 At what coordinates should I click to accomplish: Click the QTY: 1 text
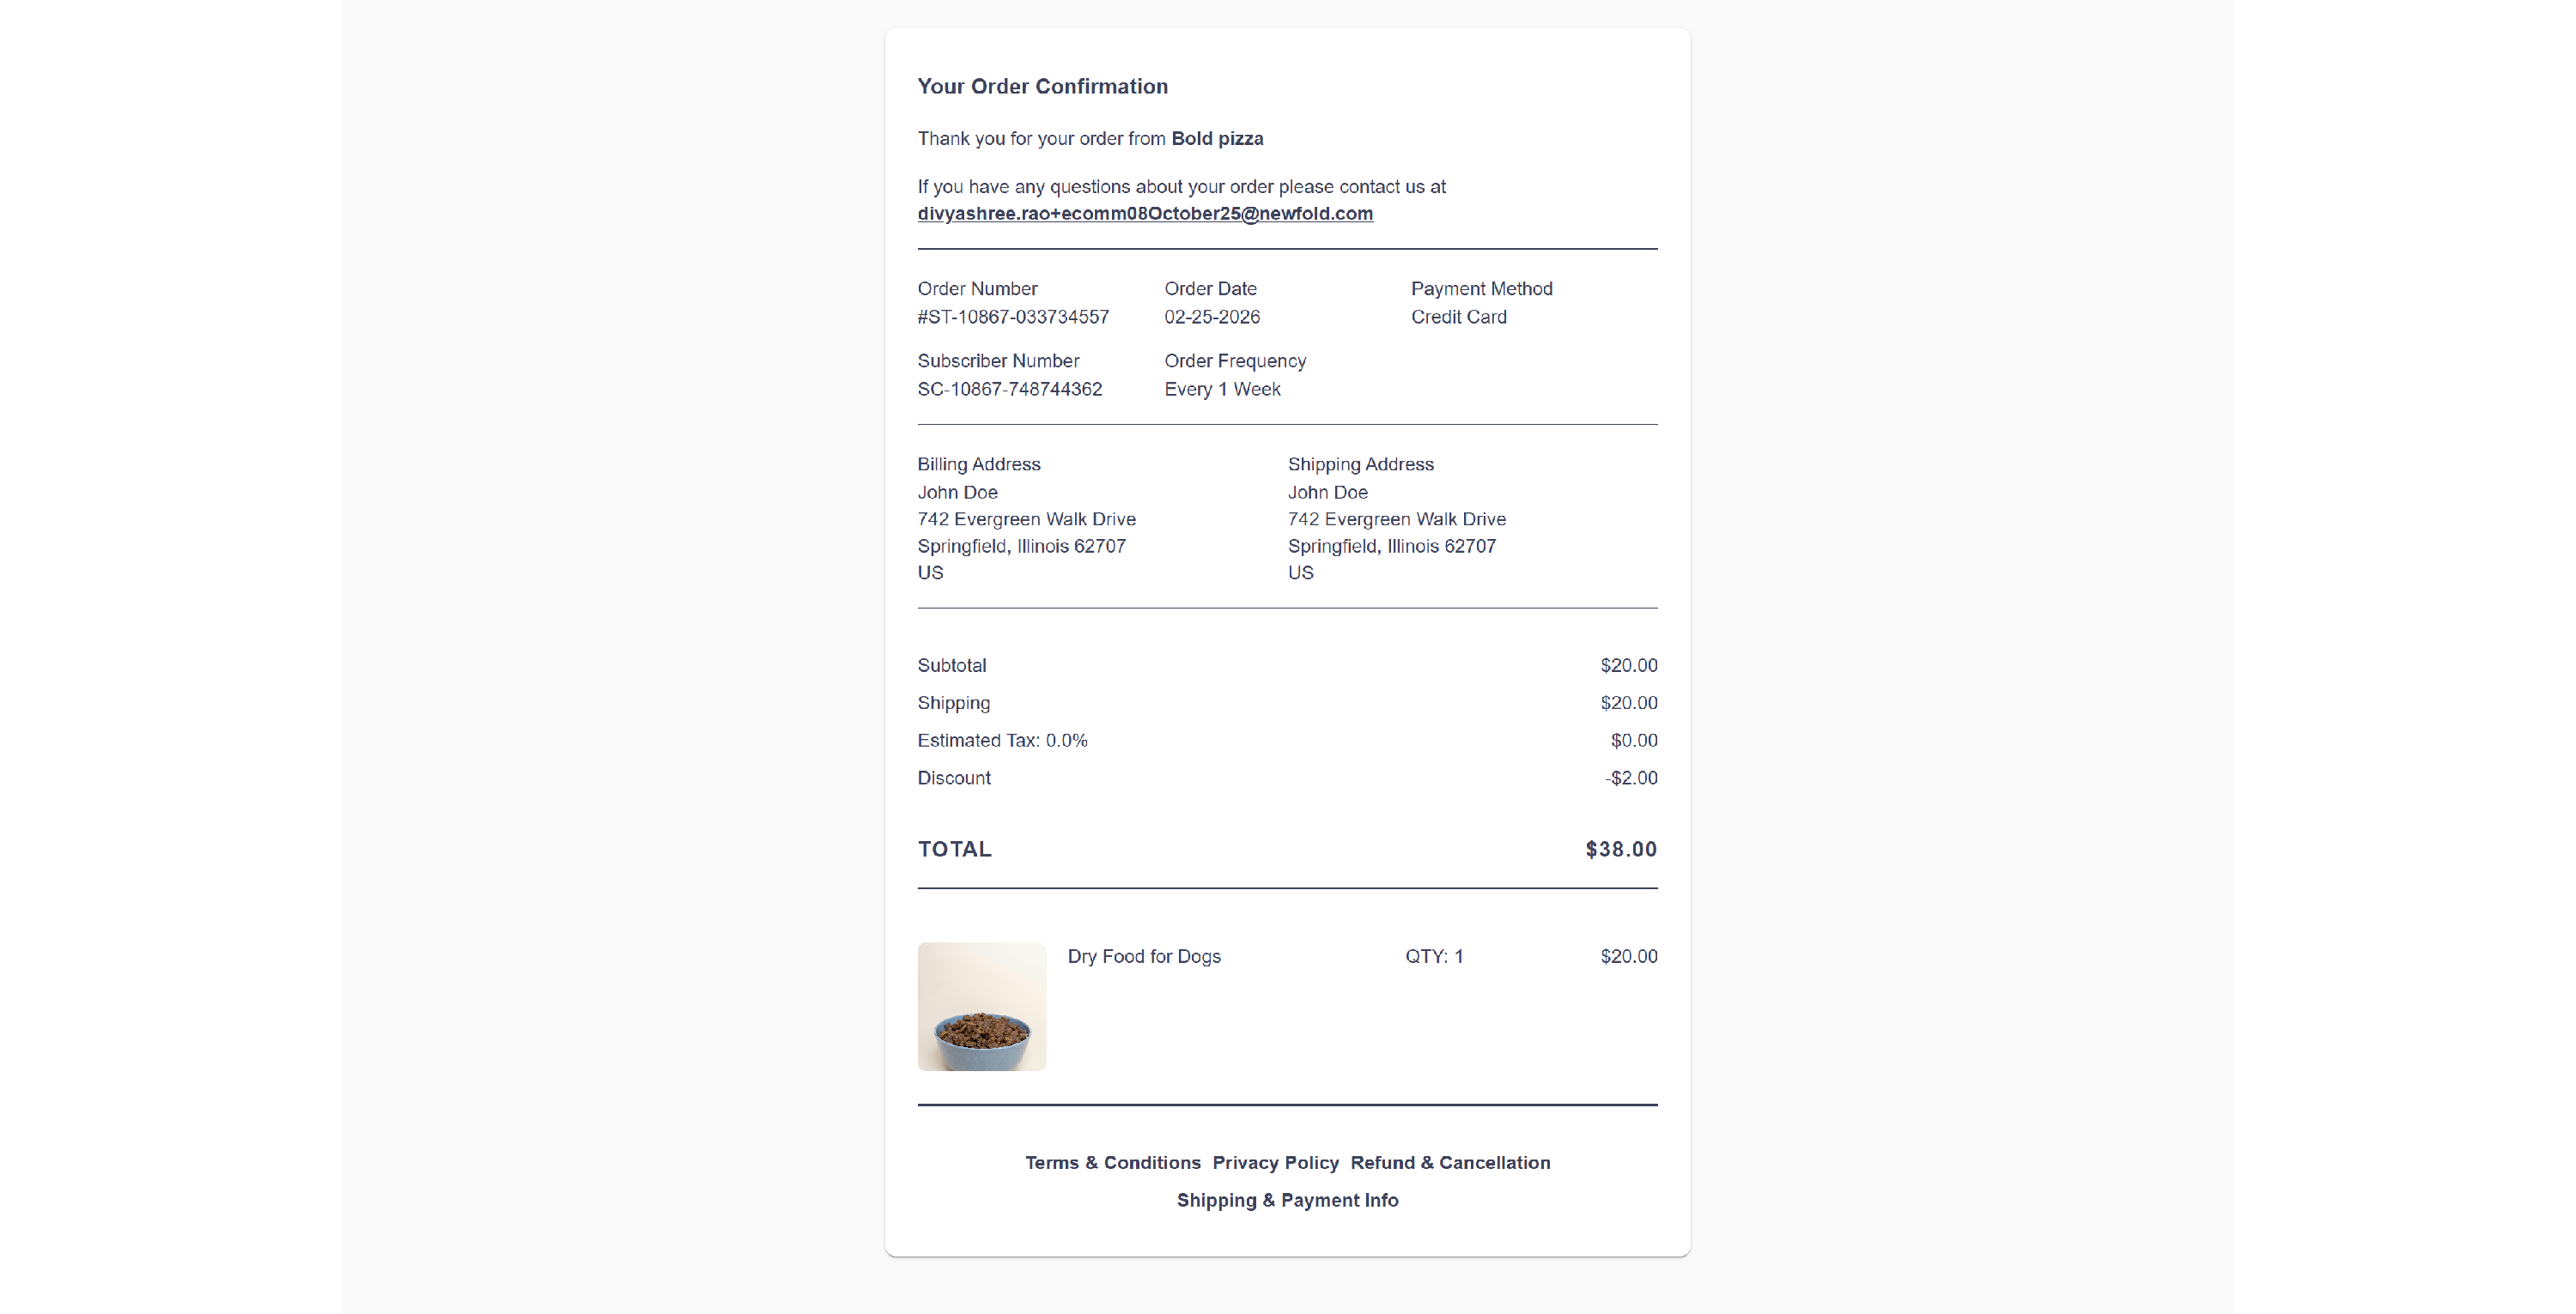click(x=1434, y=956)
